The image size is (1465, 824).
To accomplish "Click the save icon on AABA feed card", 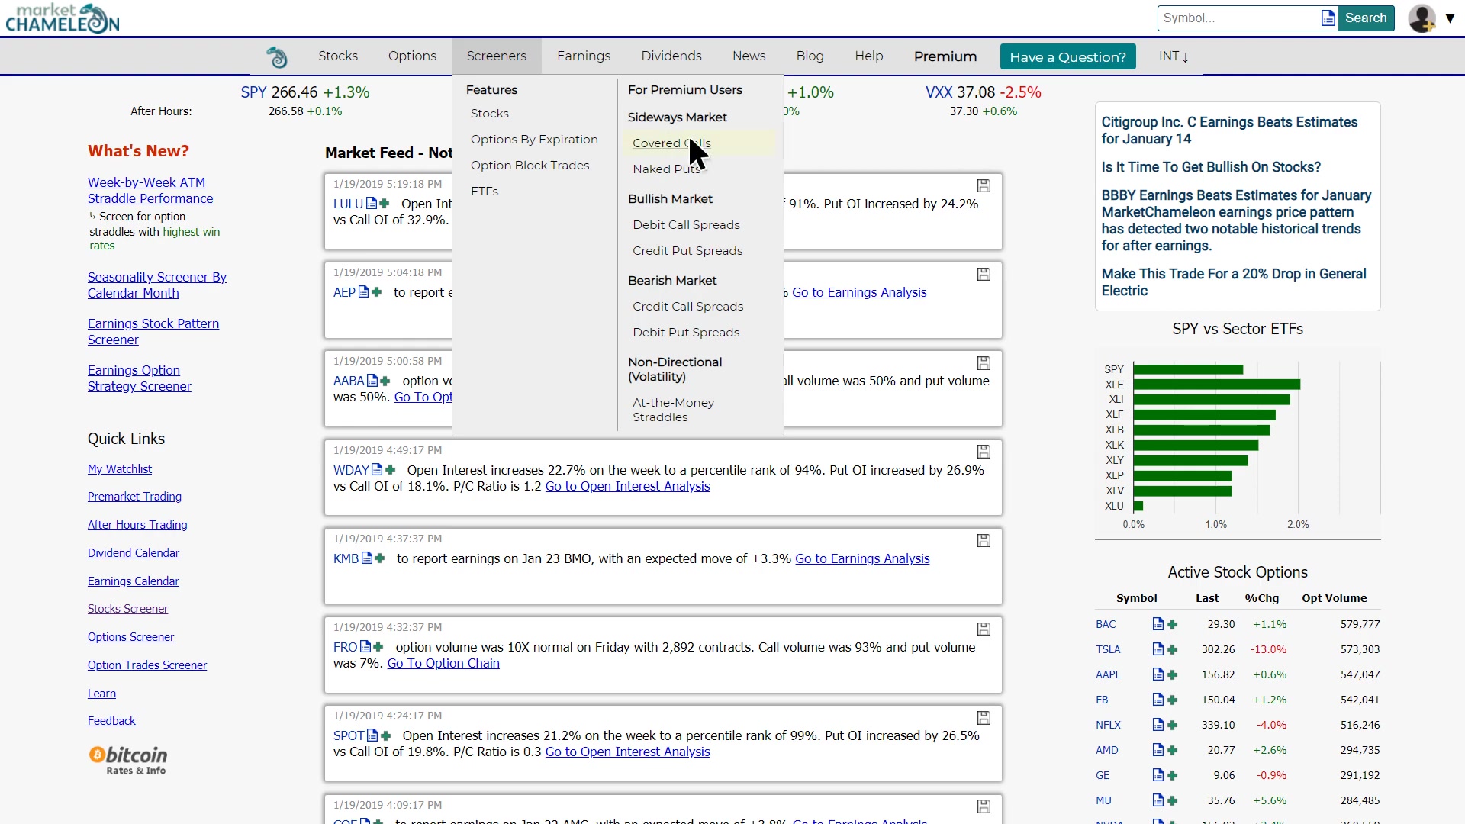I will point(984,363).
